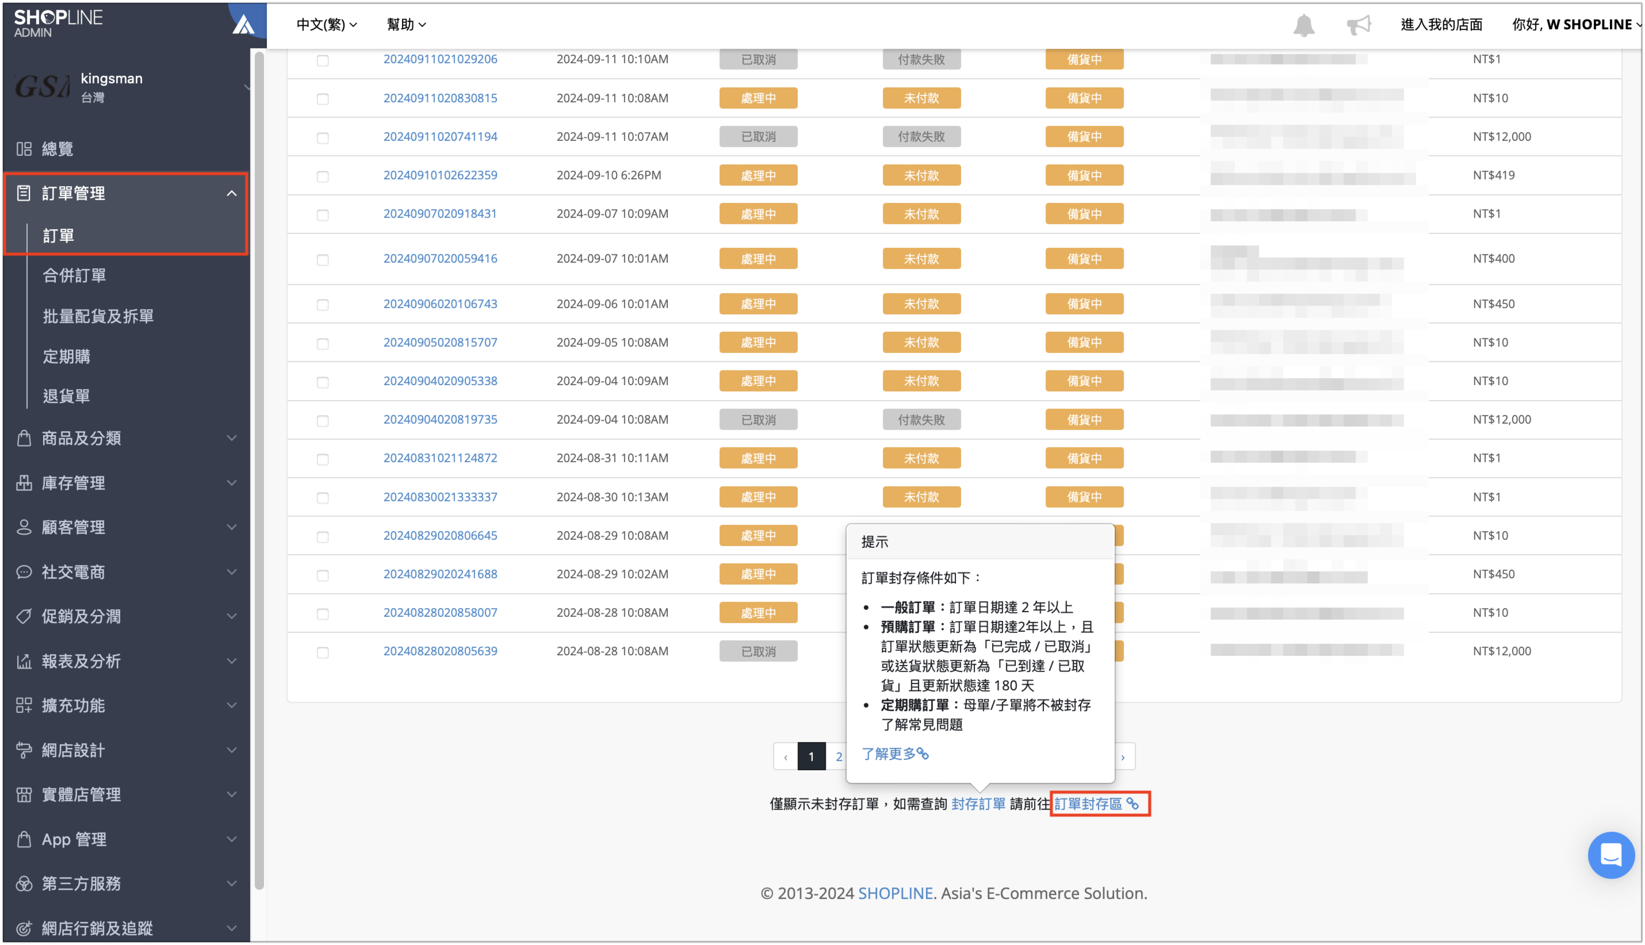Select pagination page 2

coord(838,756)
